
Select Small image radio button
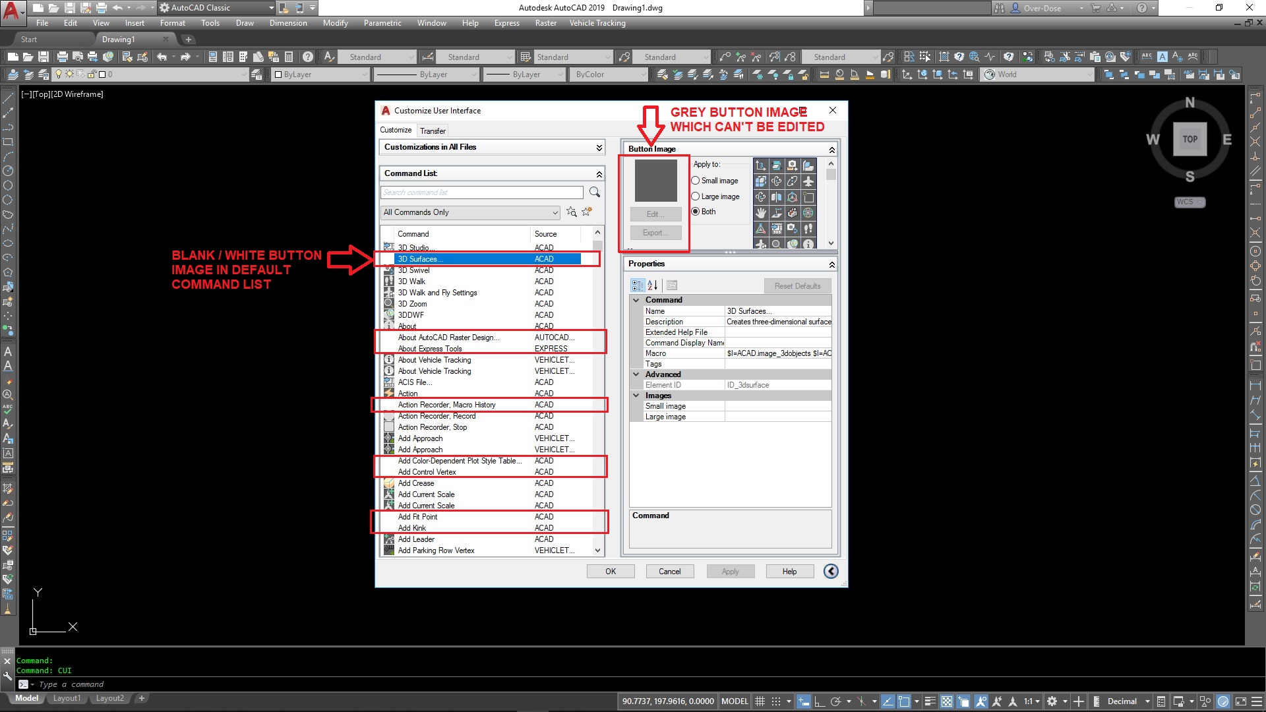[x=695, y=181]
